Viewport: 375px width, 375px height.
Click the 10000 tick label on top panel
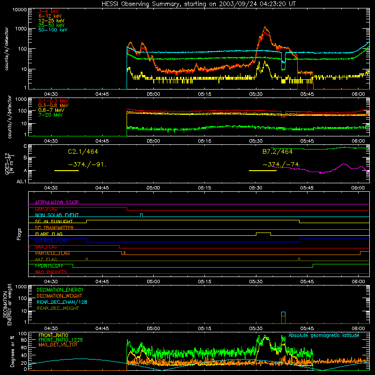(20, 10)
